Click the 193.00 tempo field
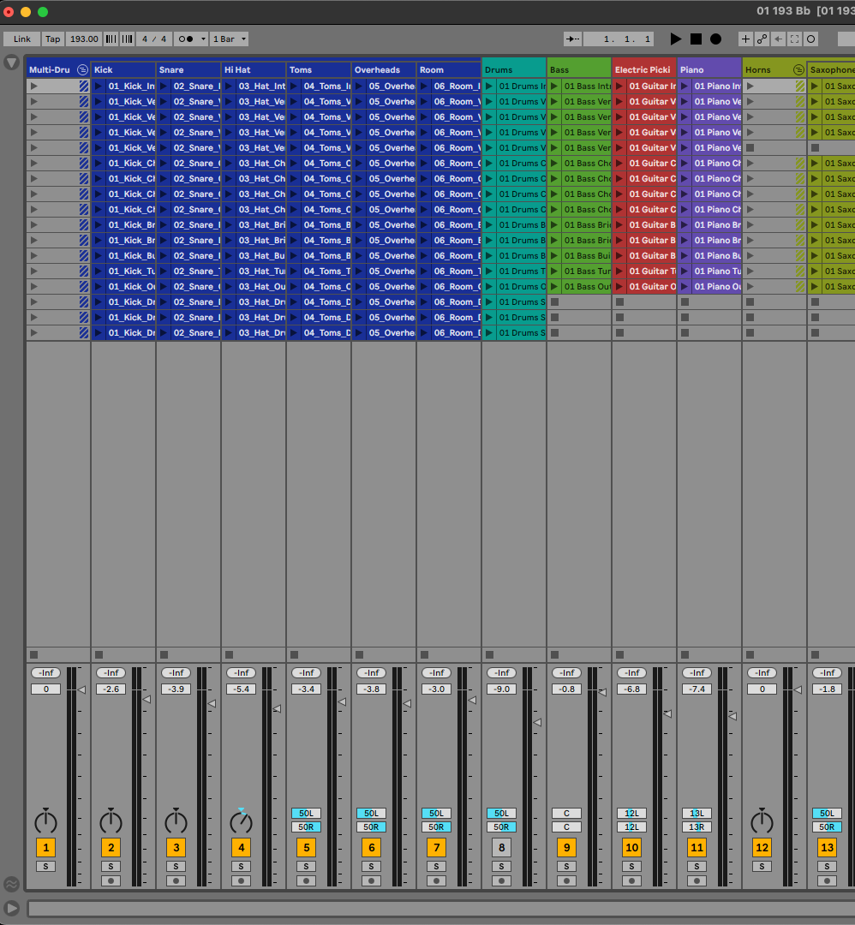This screenshot has height=925, width=855. (84, 39)
